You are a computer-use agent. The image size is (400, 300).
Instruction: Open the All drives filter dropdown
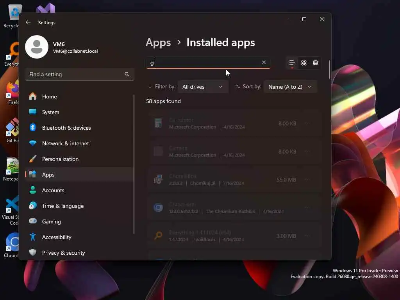point(203,87)
